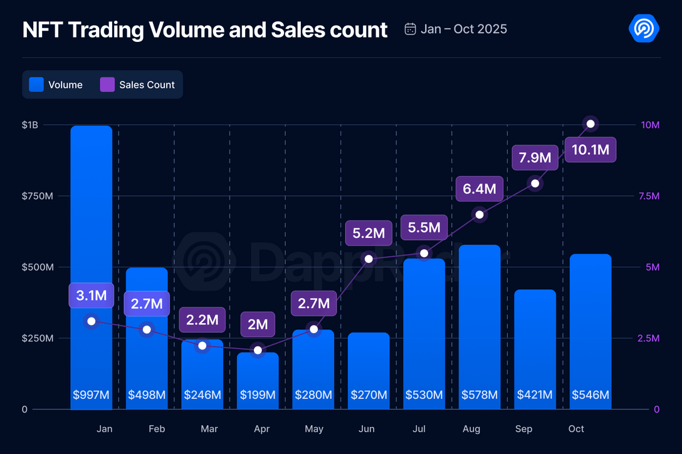This screenshot has width=682, height=454.
Task: Click the $1B y-axis label
Action: (29, 125)
